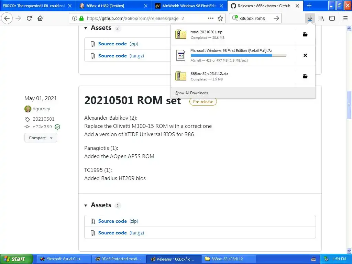The height and width of the screenshot is (264, 352).
Task: Download 20210501 Source code (tar.gz)
Action: click(121, 233)
